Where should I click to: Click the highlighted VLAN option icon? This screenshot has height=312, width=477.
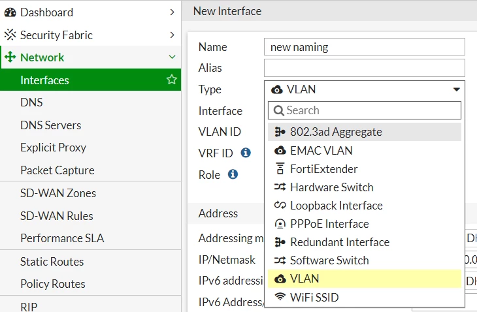(280, 279)
